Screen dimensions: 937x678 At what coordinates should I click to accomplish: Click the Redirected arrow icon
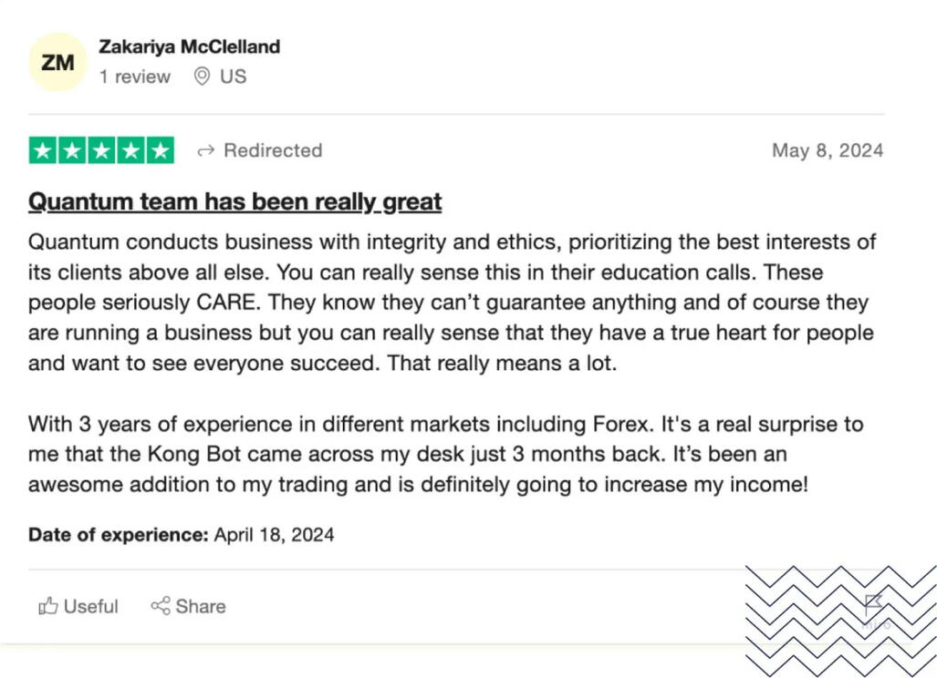206,150
